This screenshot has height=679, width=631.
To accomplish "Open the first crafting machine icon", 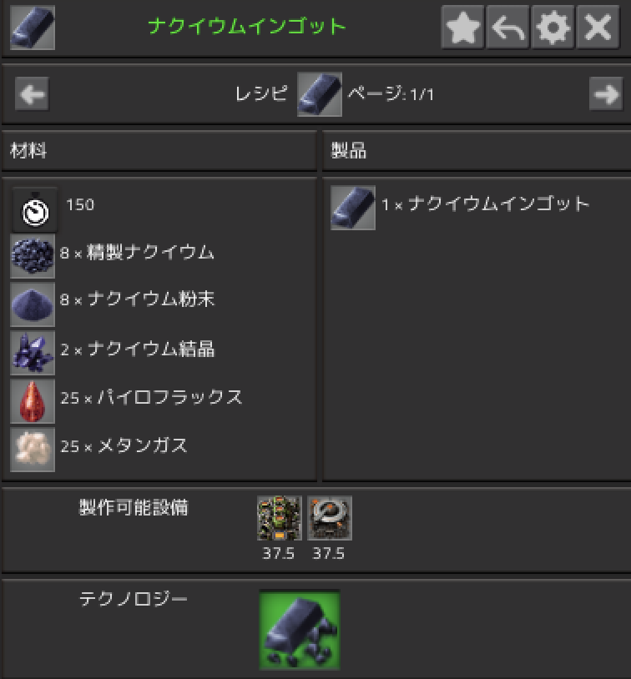I will 280,518.
